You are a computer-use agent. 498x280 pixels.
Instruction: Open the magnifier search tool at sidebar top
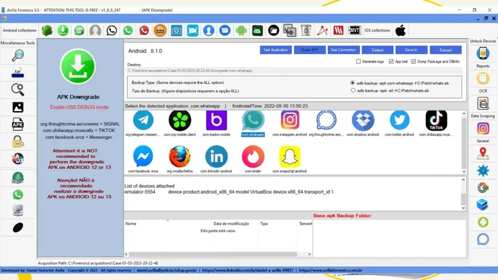18,55
